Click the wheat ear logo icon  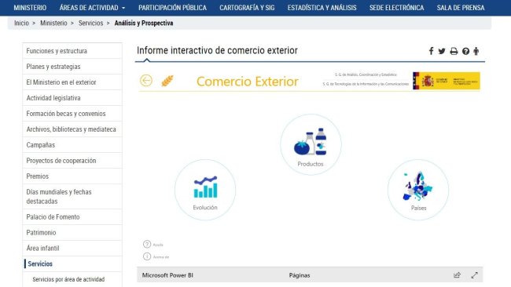pyautogui.click(x=167, y=81)
